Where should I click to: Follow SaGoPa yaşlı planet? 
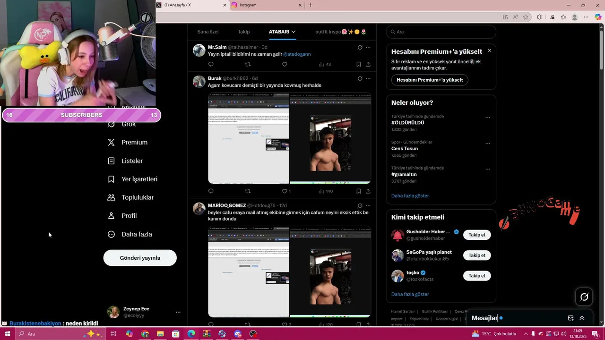(x=477, y=255)
